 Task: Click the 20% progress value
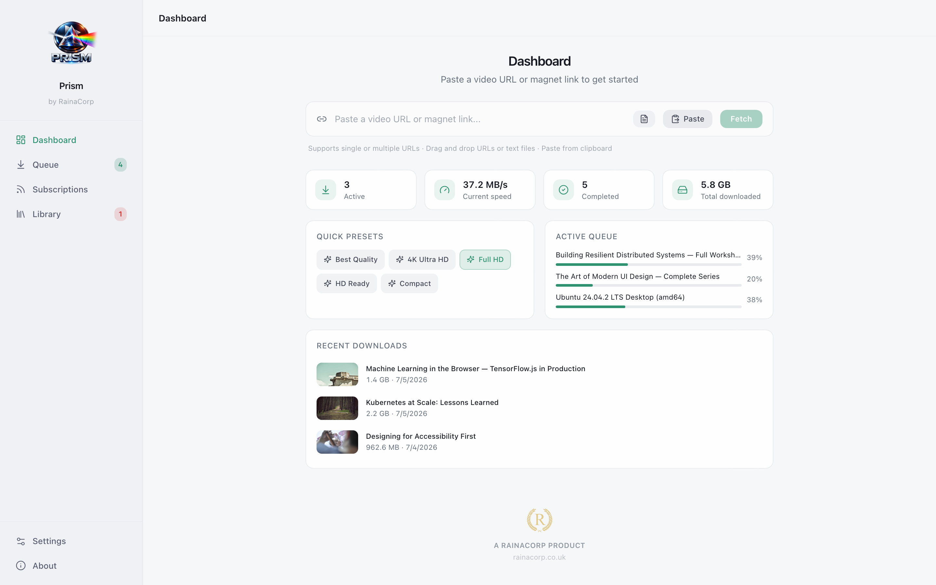(754, 279)
